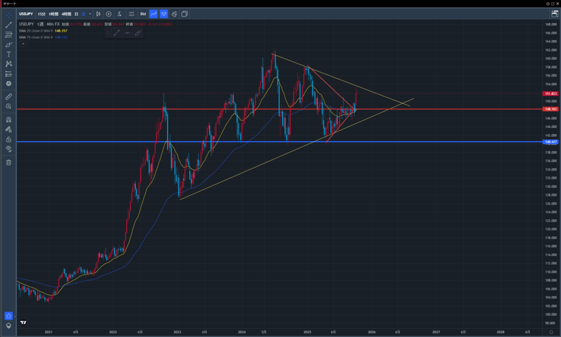
Task: Toggle lock all drawings
Action: [9, 139]
